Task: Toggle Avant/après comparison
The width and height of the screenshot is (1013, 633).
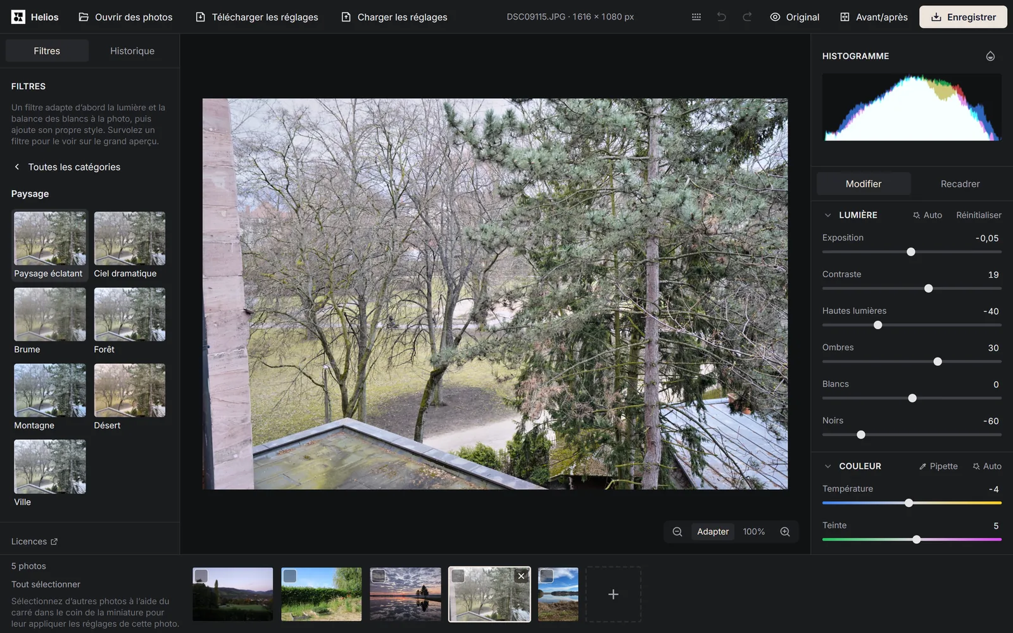Action: (x=874, y=17)
